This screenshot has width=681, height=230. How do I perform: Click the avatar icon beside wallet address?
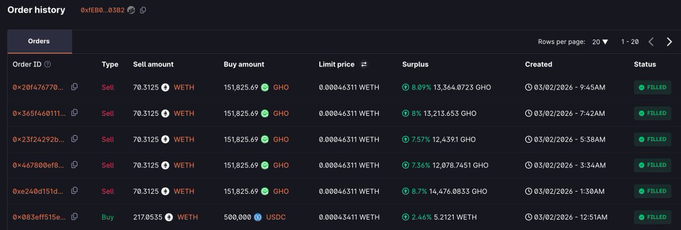coord(131,10)
